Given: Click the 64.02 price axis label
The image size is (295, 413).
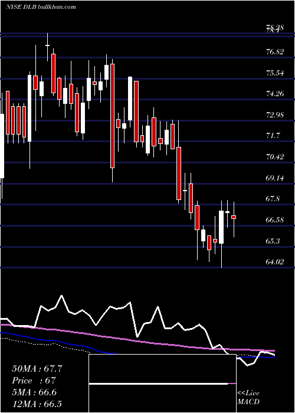Looking at the screenshot, I should click(x=275, y=262).
